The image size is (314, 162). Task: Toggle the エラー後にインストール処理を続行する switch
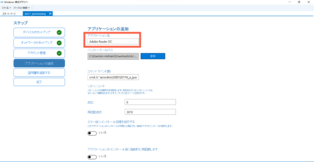pyautogui.click(x=92, y=133)
